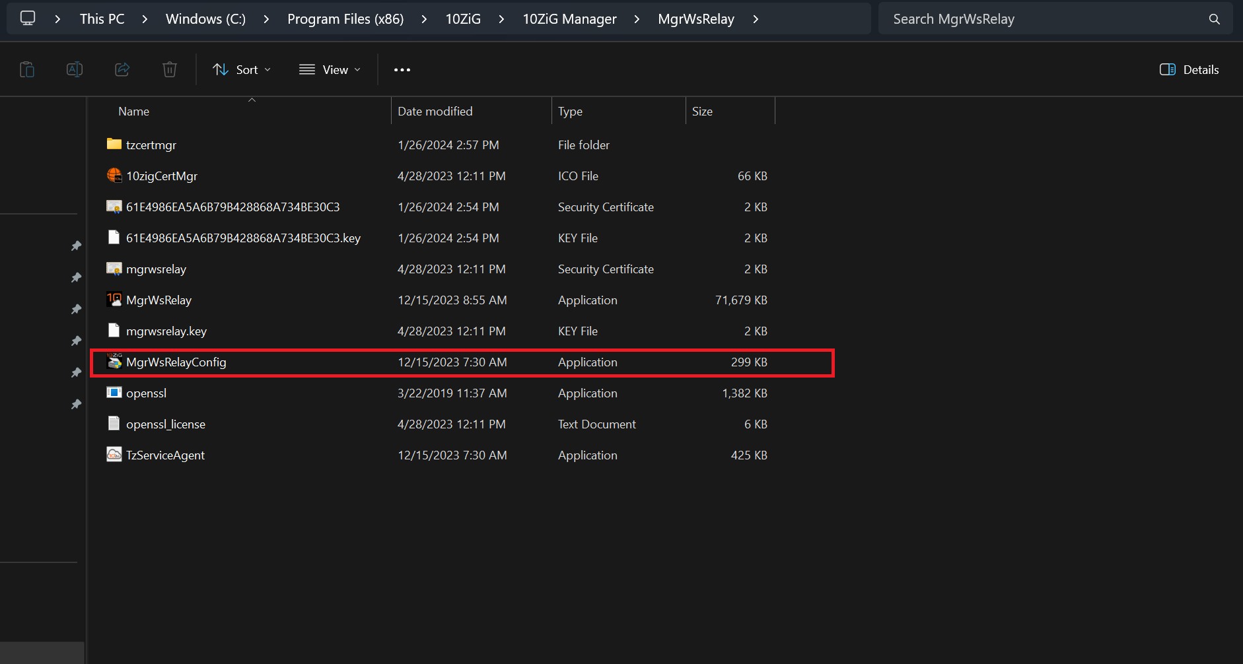
Task: Click the Search MgrWsRelay input field
Action: click(1044, 19)
